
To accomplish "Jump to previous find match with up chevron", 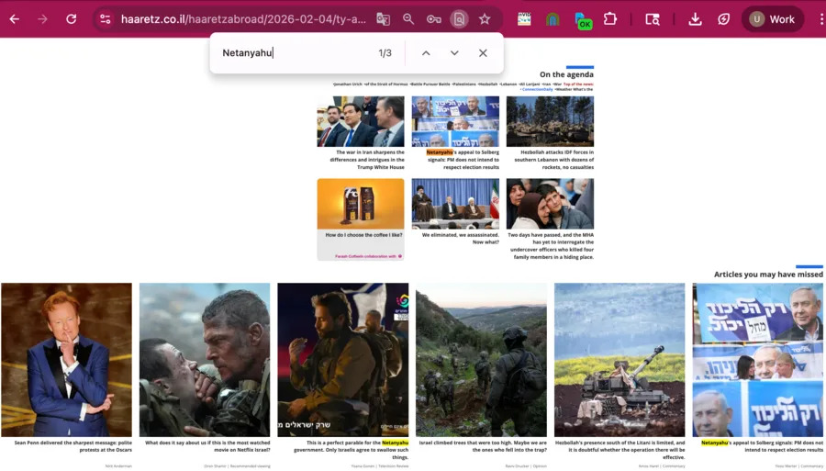I will click(426, 52).
